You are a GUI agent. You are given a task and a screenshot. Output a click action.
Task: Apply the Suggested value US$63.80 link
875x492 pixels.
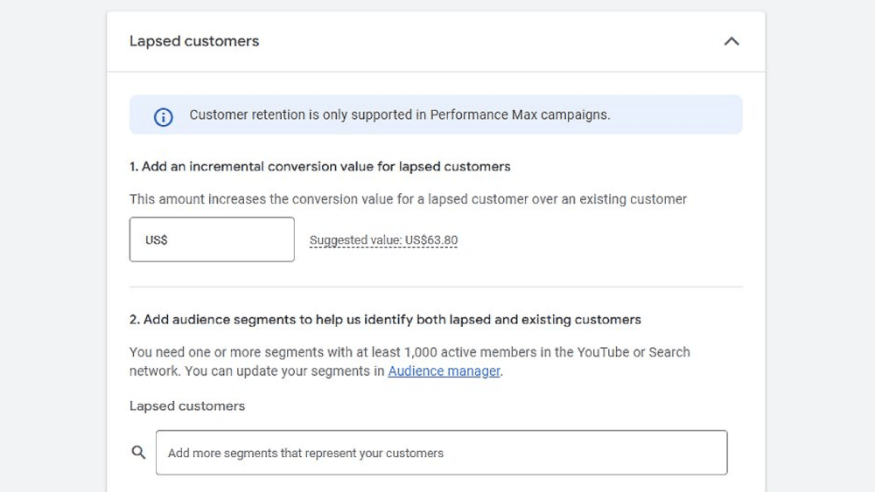383,240
